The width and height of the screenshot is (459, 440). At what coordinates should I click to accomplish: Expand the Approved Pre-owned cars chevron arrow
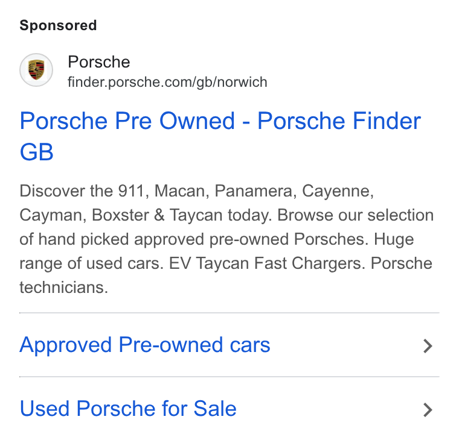coord(428,346)
